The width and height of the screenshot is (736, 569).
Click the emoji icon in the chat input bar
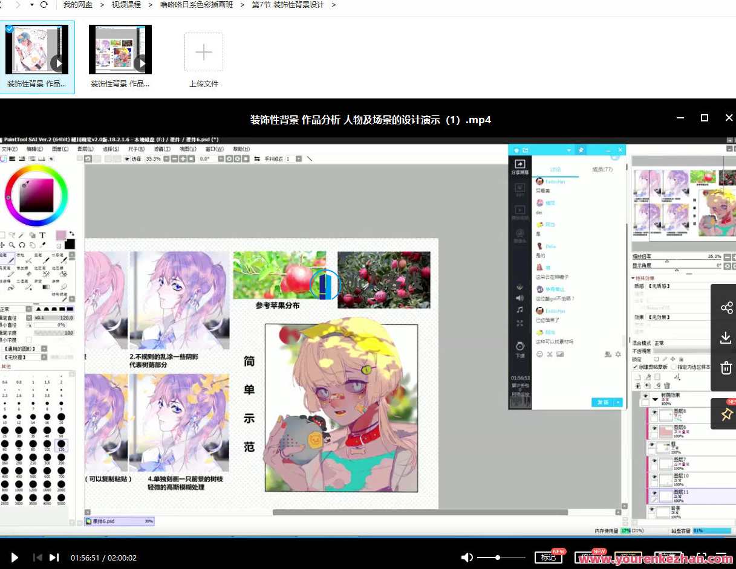[x=539, y=355]
